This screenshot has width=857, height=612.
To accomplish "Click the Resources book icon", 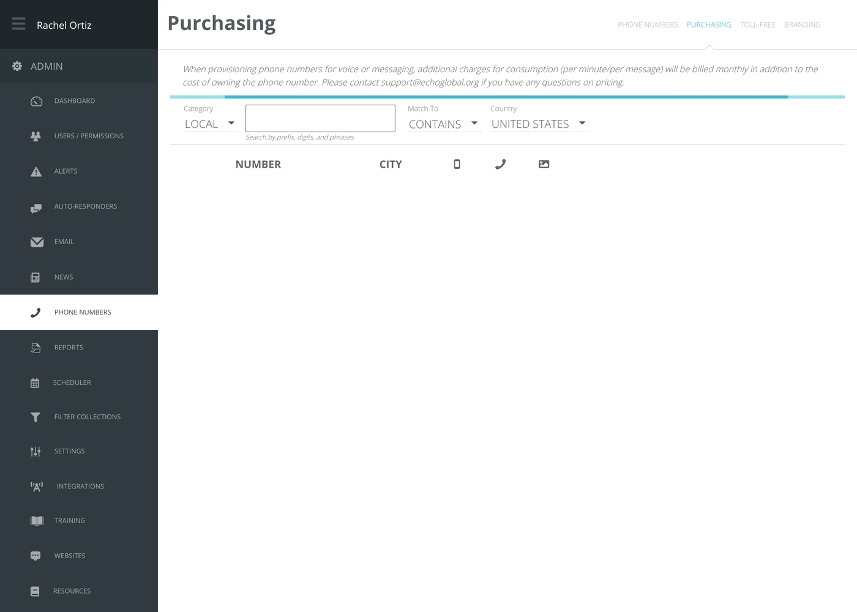I will click(x=35, y=591).
